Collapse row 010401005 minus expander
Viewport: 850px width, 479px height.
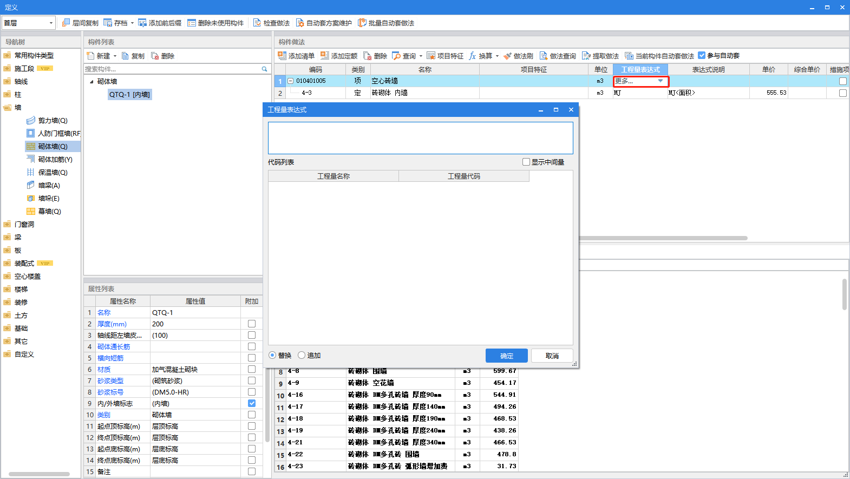[291, 81]
